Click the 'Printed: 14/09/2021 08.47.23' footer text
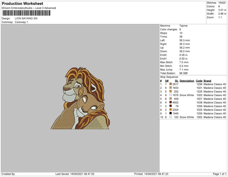This screenshot has width=228, height=177. (x=151, y=174)
